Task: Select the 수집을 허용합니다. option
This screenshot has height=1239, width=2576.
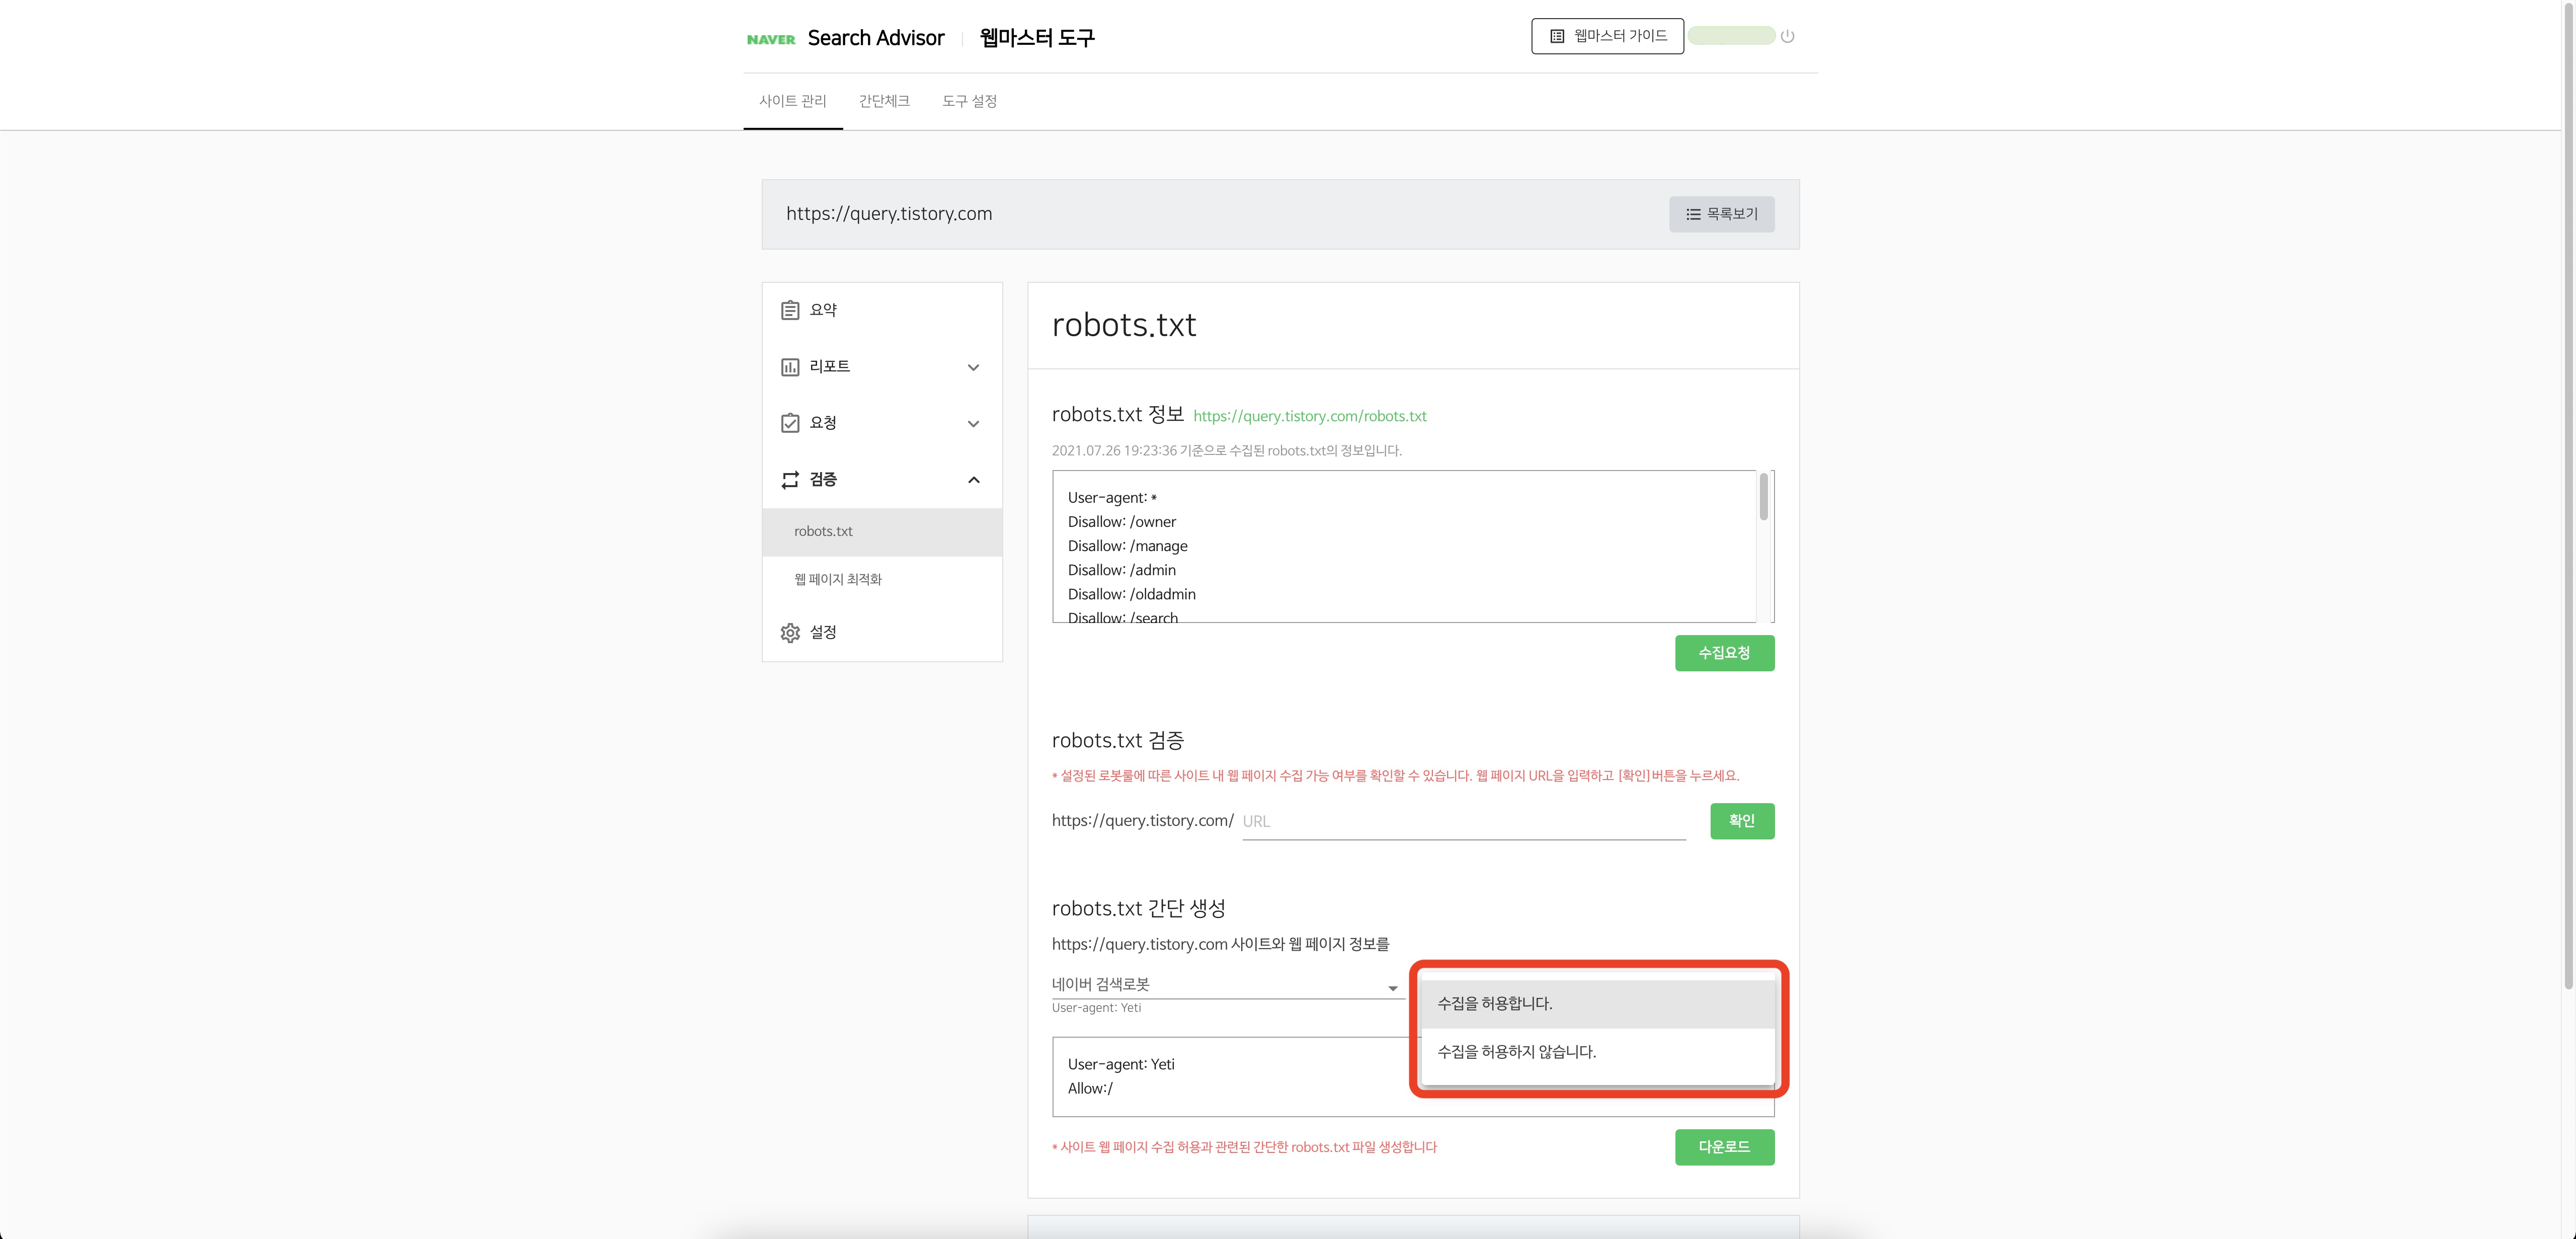Action: pyautogui.click(x=1597, y=1004)
